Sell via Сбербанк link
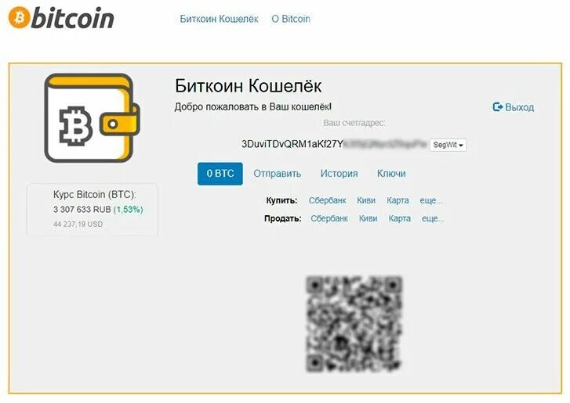Viewport: 570px width, 403px height. [329, 219]
